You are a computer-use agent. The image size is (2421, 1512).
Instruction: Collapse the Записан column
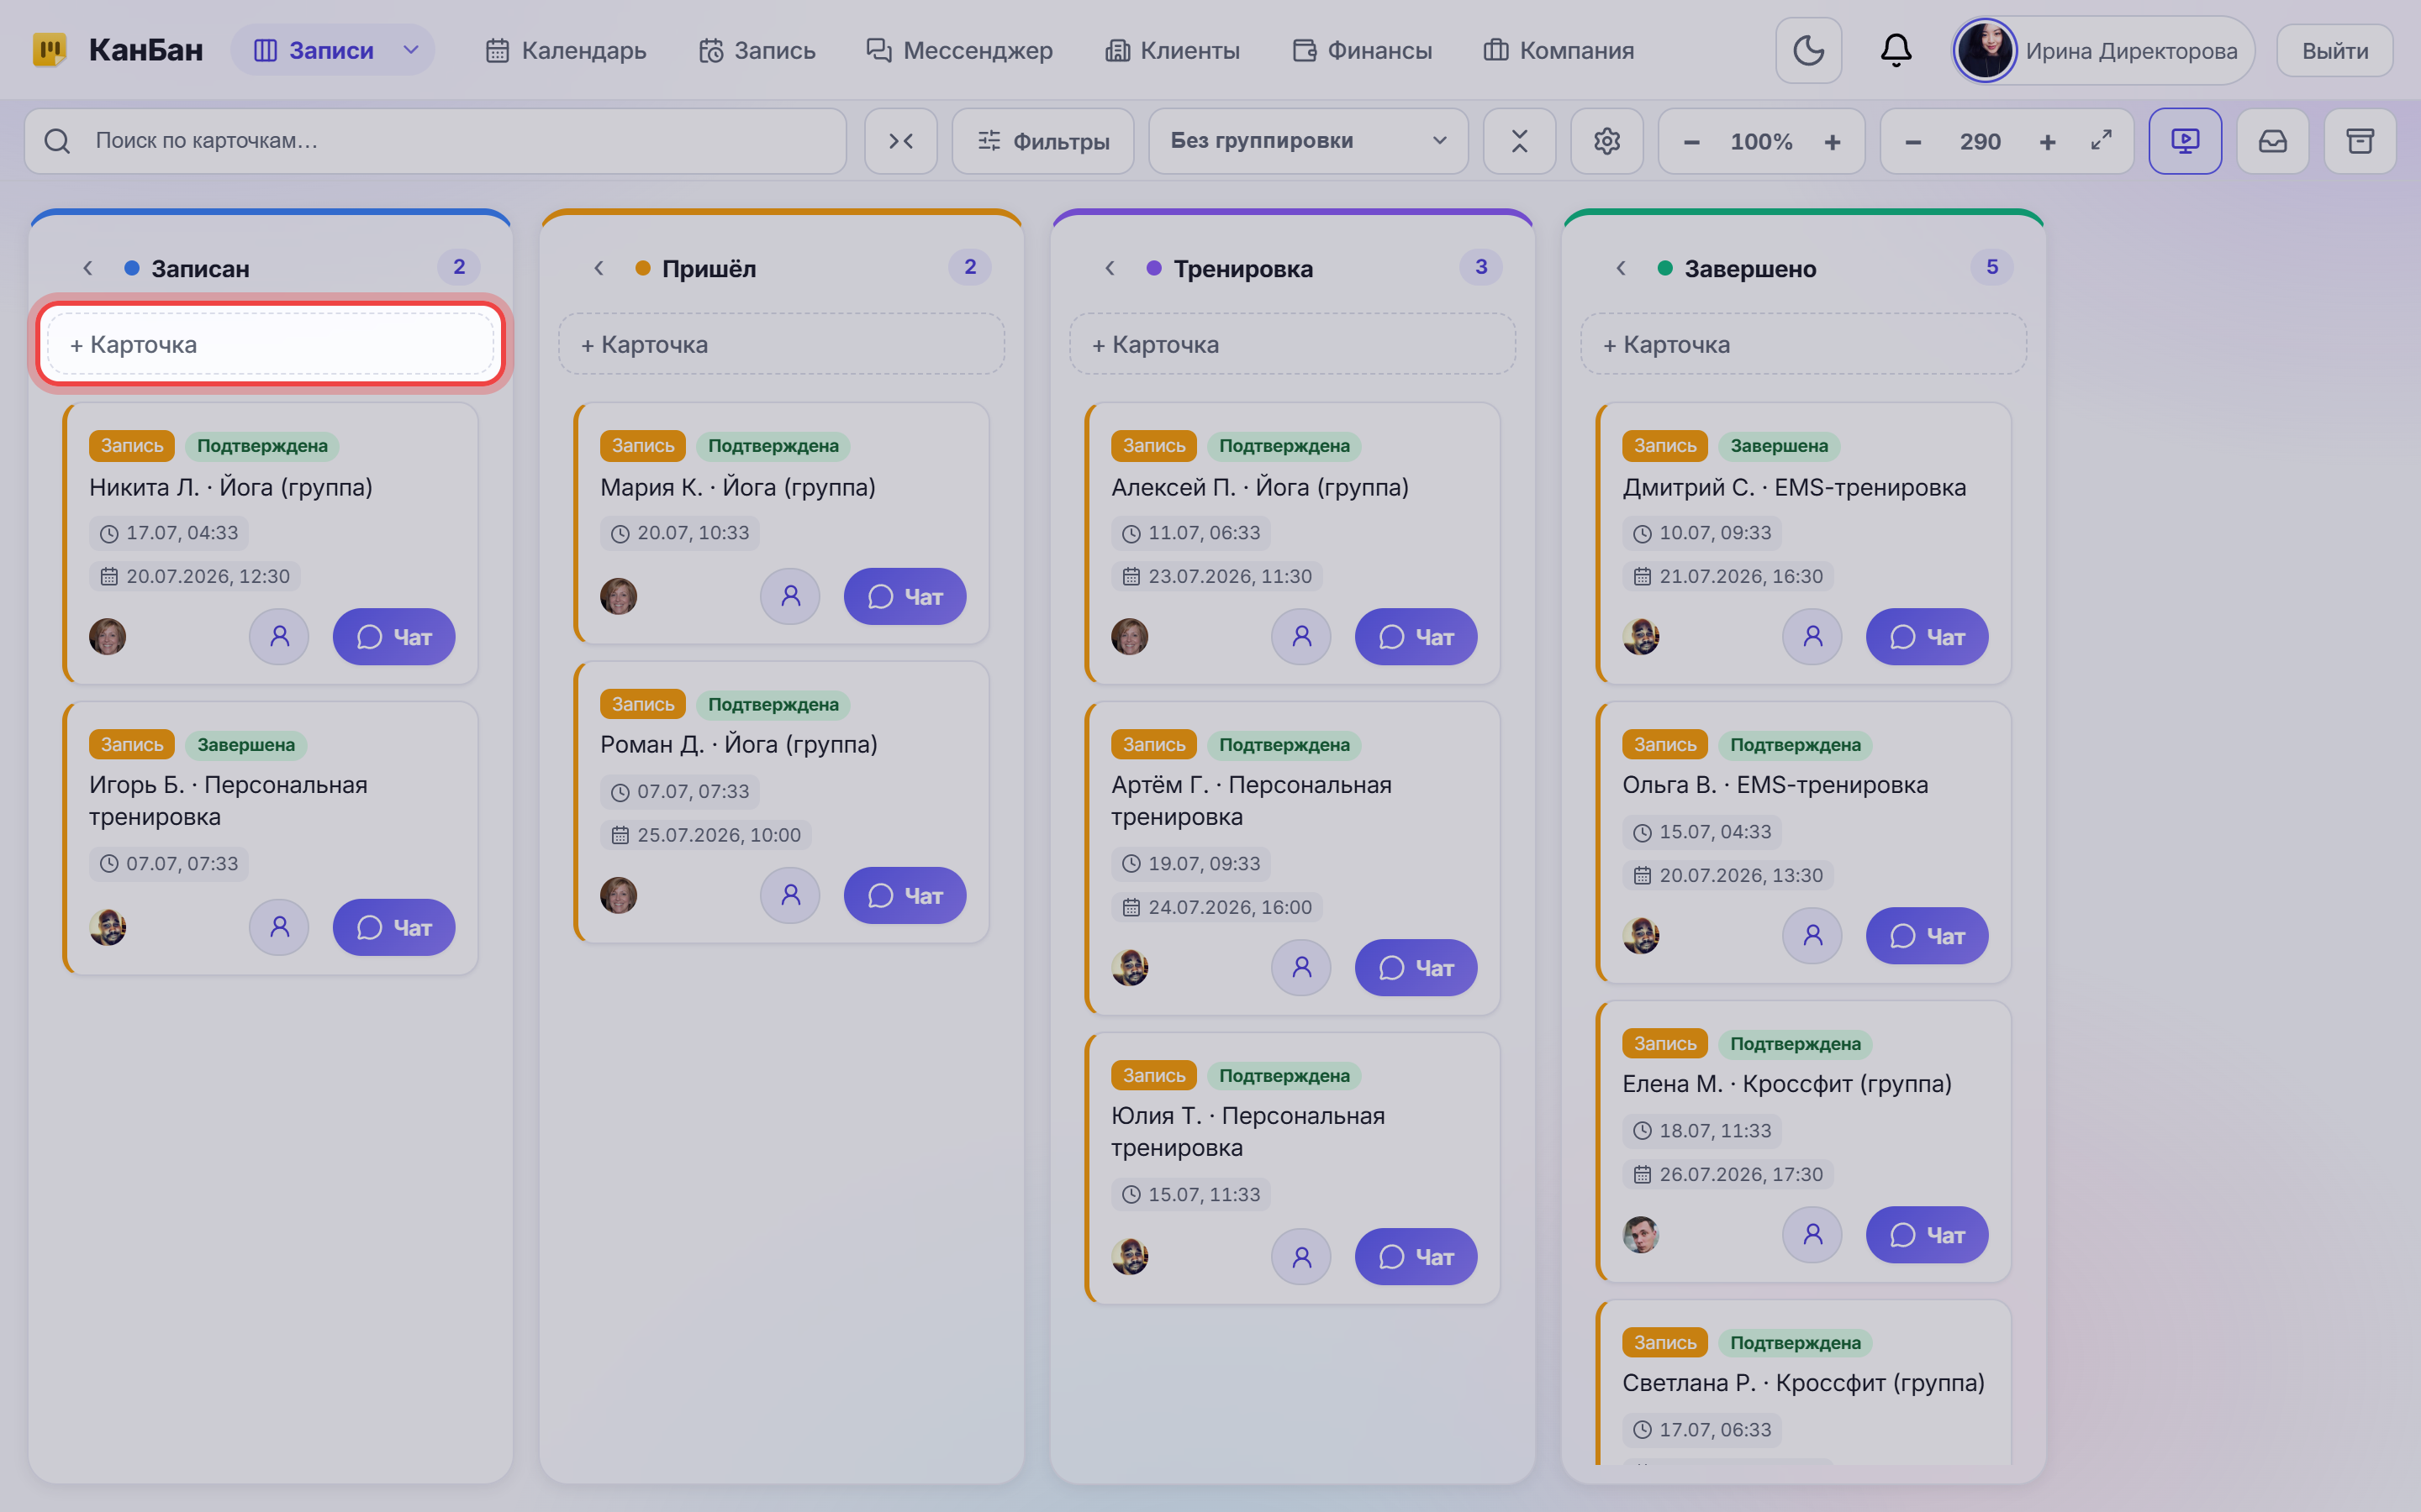pos(88,268)
